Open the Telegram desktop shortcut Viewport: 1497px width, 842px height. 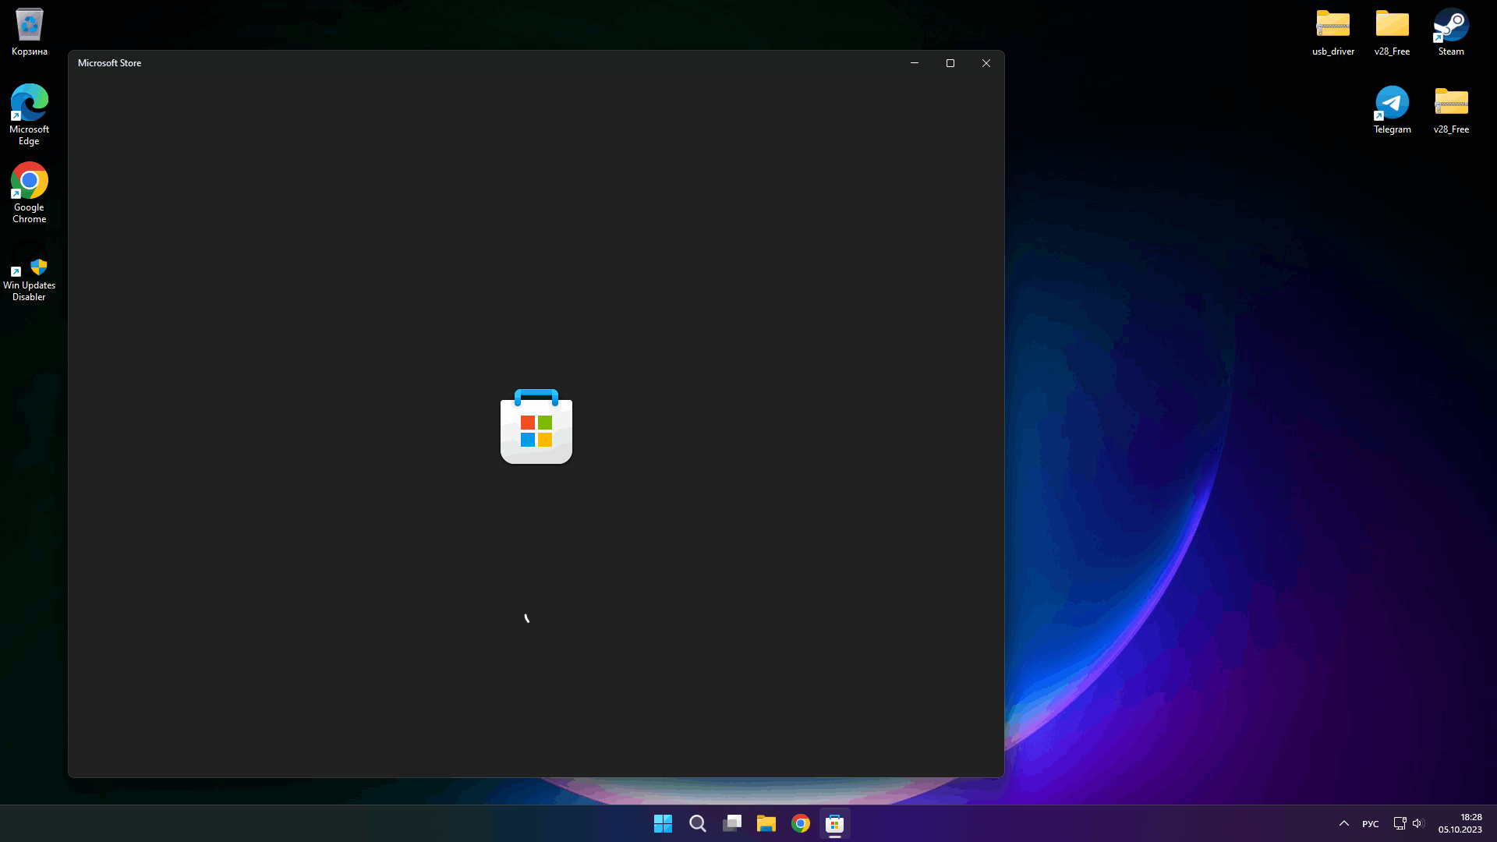tap(1392, 109)
